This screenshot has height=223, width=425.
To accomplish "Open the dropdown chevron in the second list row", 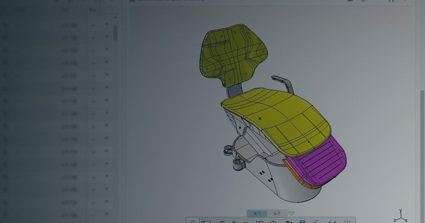I will (x=93, y=38).
